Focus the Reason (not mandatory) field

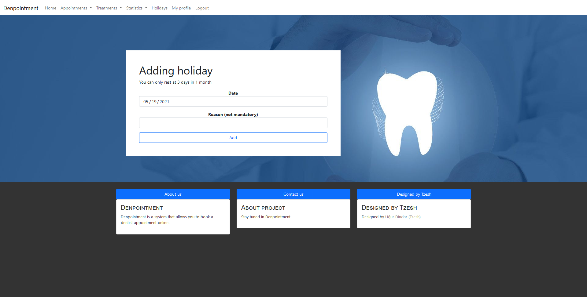(233, 123)
